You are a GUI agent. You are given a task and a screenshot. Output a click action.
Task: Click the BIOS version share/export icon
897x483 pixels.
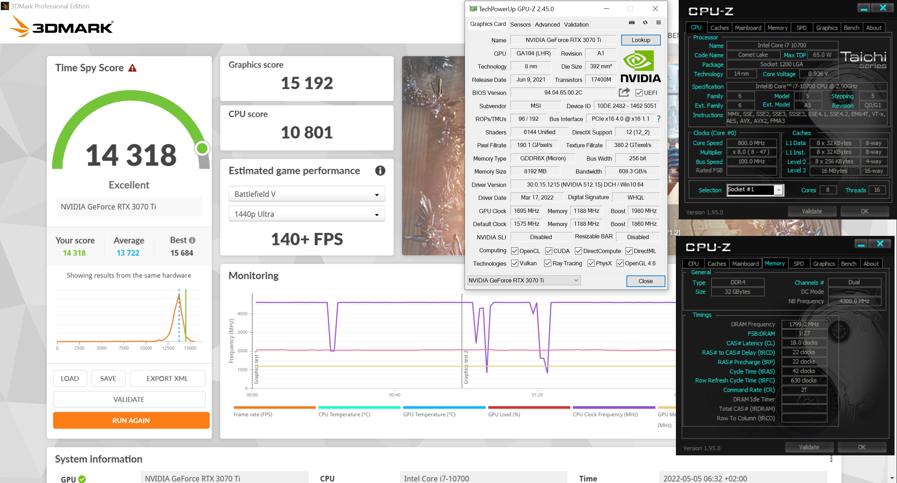(624, 92)
